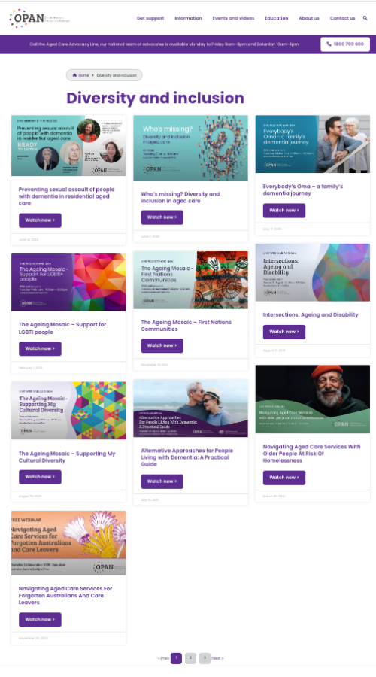This screenshot has width=376, height=677.
Task: Open Who's missing? webinar thumbnail
Action: click(x=190, y=147)
